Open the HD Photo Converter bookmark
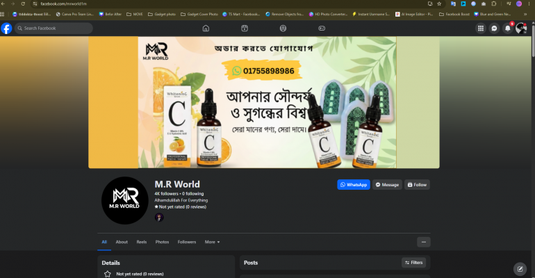 [328, 15]
